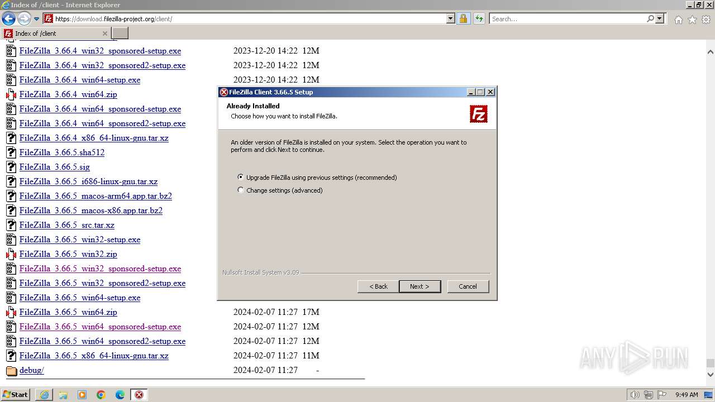Open FileZilla_3.66.5.sig link
Screen dimensions: 715x402
pos(55,167)
